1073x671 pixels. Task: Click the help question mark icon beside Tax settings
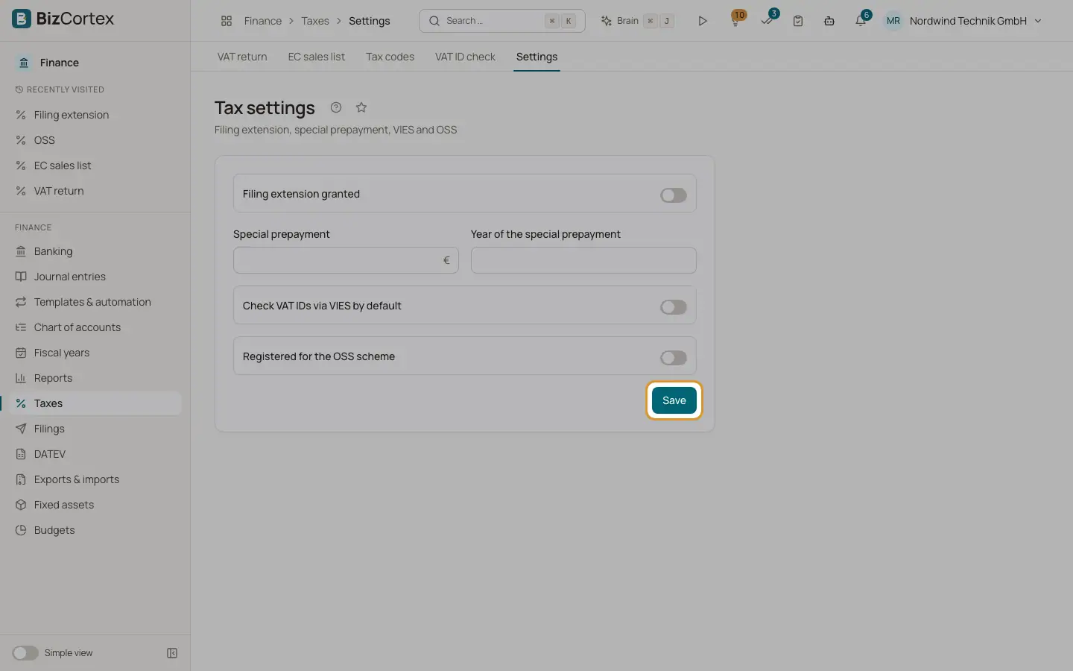(x=336, y=107)
